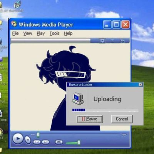This screenshot has width=154, height=154.
Task: Open the Tools menu
Action: (54, 33)
